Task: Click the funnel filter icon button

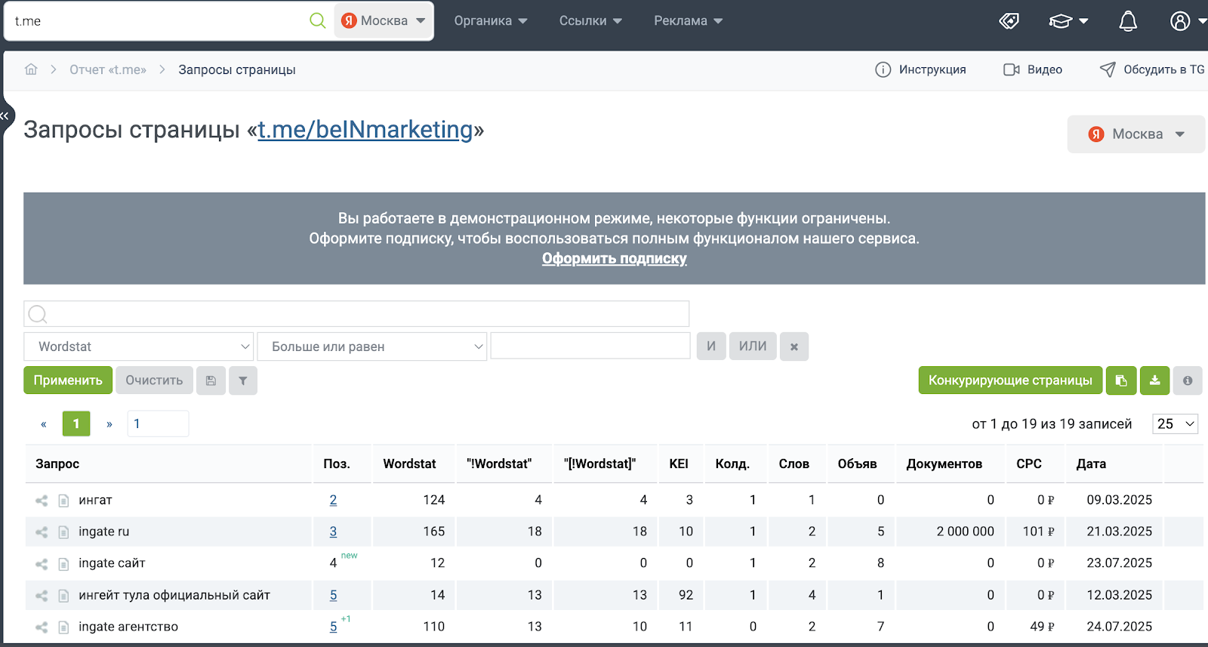Action: (x=243, y=380)
